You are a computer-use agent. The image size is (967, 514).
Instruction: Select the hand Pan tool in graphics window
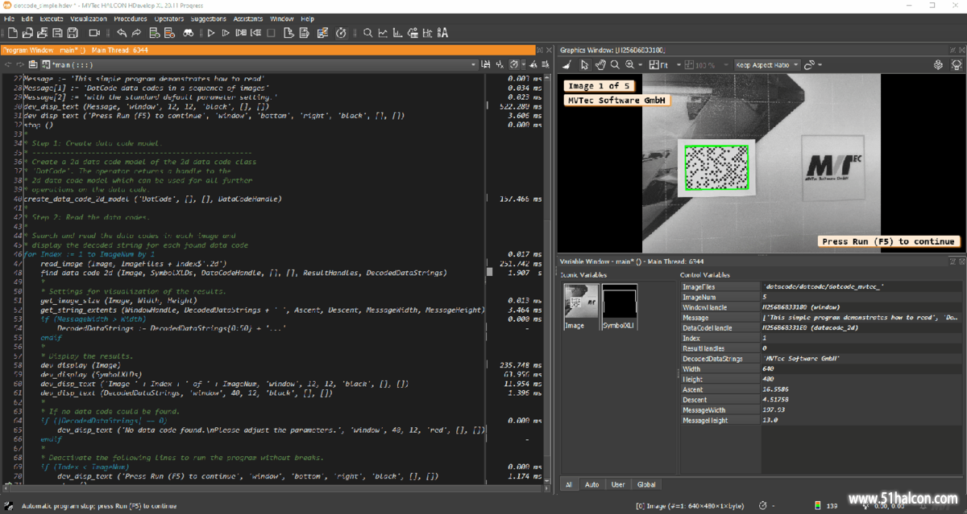pos(601,64)
